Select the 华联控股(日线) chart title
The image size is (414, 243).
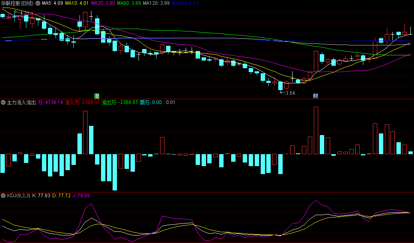coord(18,3)
